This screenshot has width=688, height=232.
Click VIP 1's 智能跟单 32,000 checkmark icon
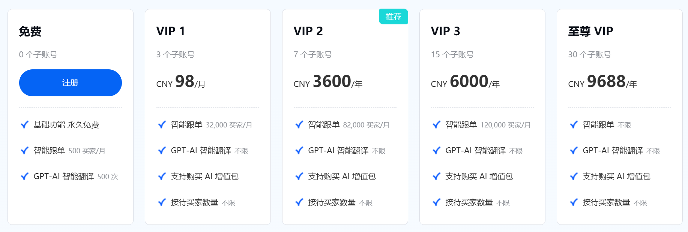coord(161,125)
